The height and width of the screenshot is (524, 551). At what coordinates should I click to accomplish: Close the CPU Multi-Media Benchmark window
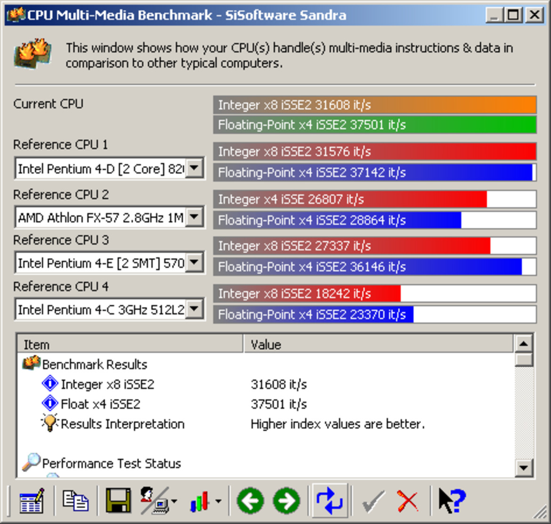point(534,15)
